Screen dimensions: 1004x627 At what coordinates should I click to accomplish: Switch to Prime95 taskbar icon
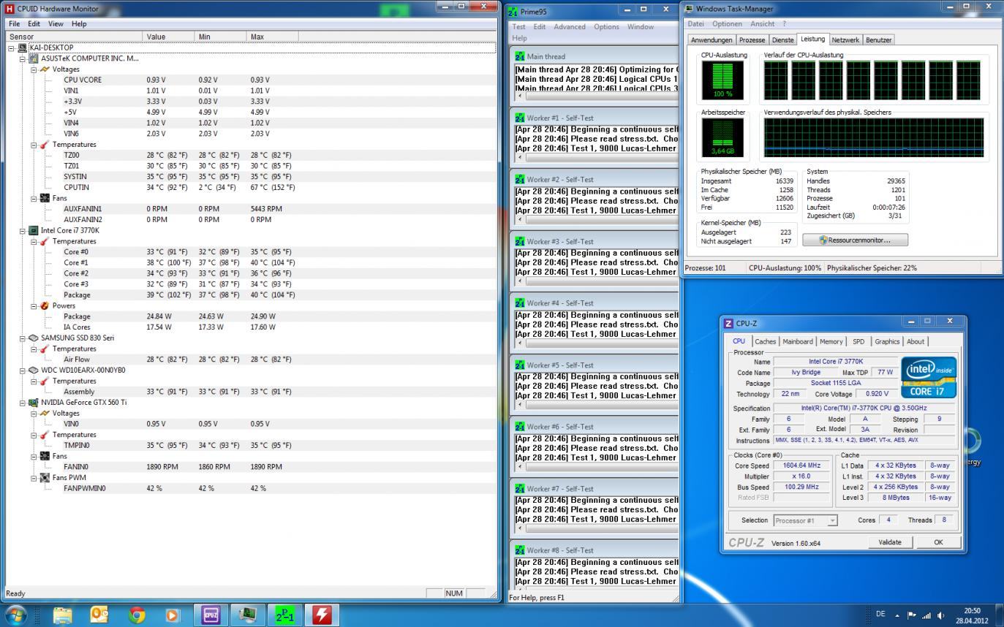coord(284,615)
